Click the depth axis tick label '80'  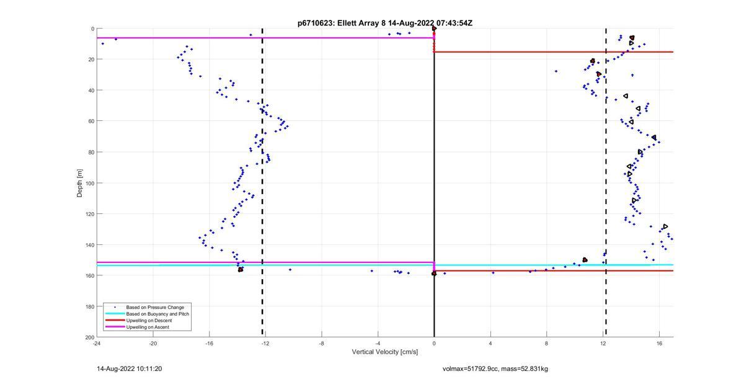pos(91,152)
